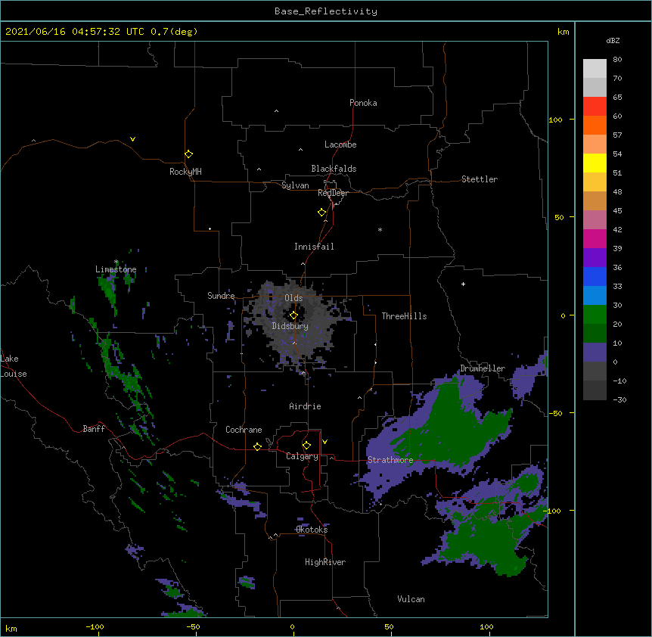Click the slate purple 10 dBZ legend swatch
652x637 pixels.
pyautogui.click(x=595, y=353)
